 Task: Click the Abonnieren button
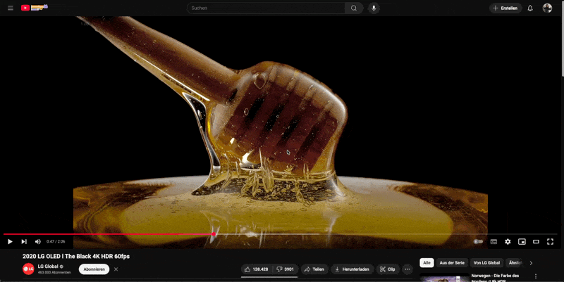point(94,269)
